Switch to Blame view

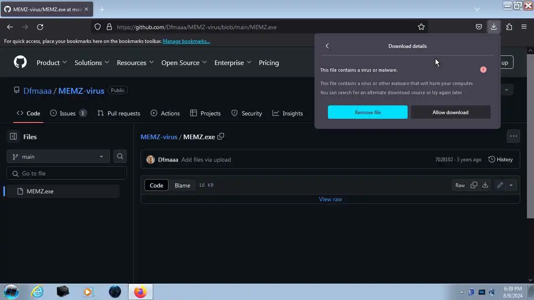point(182,185)
